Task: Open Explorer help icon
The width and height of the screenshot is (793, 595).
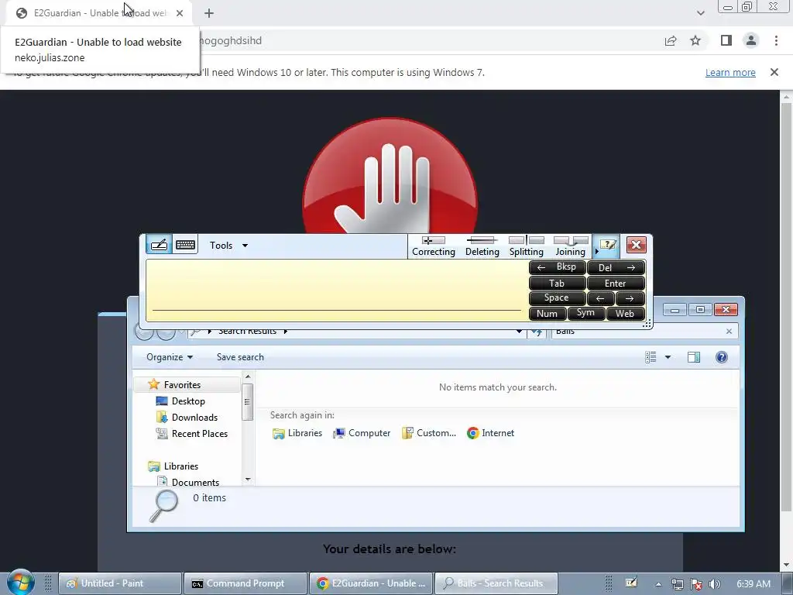Action: tap(722, 357)
